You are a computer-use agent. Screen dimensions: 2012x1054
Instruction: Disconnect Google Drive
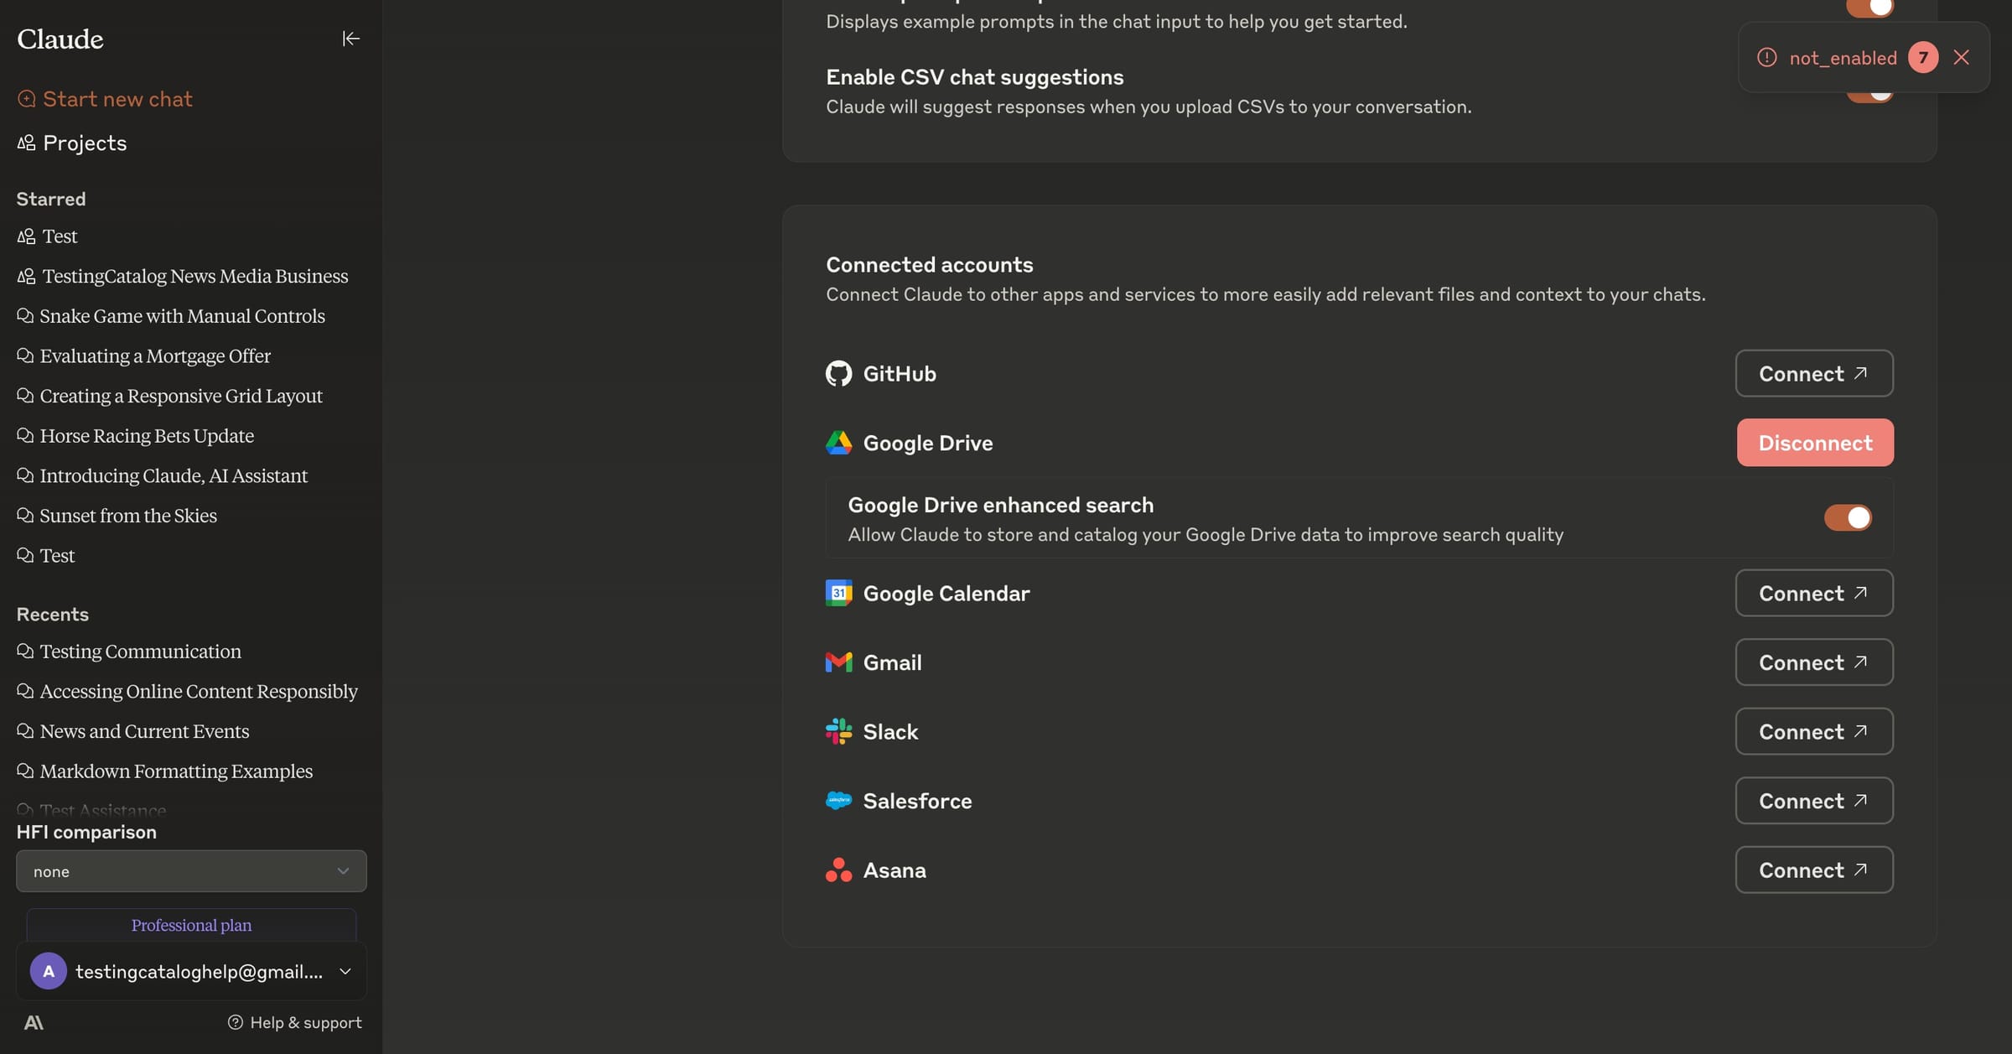[1814, 442]
